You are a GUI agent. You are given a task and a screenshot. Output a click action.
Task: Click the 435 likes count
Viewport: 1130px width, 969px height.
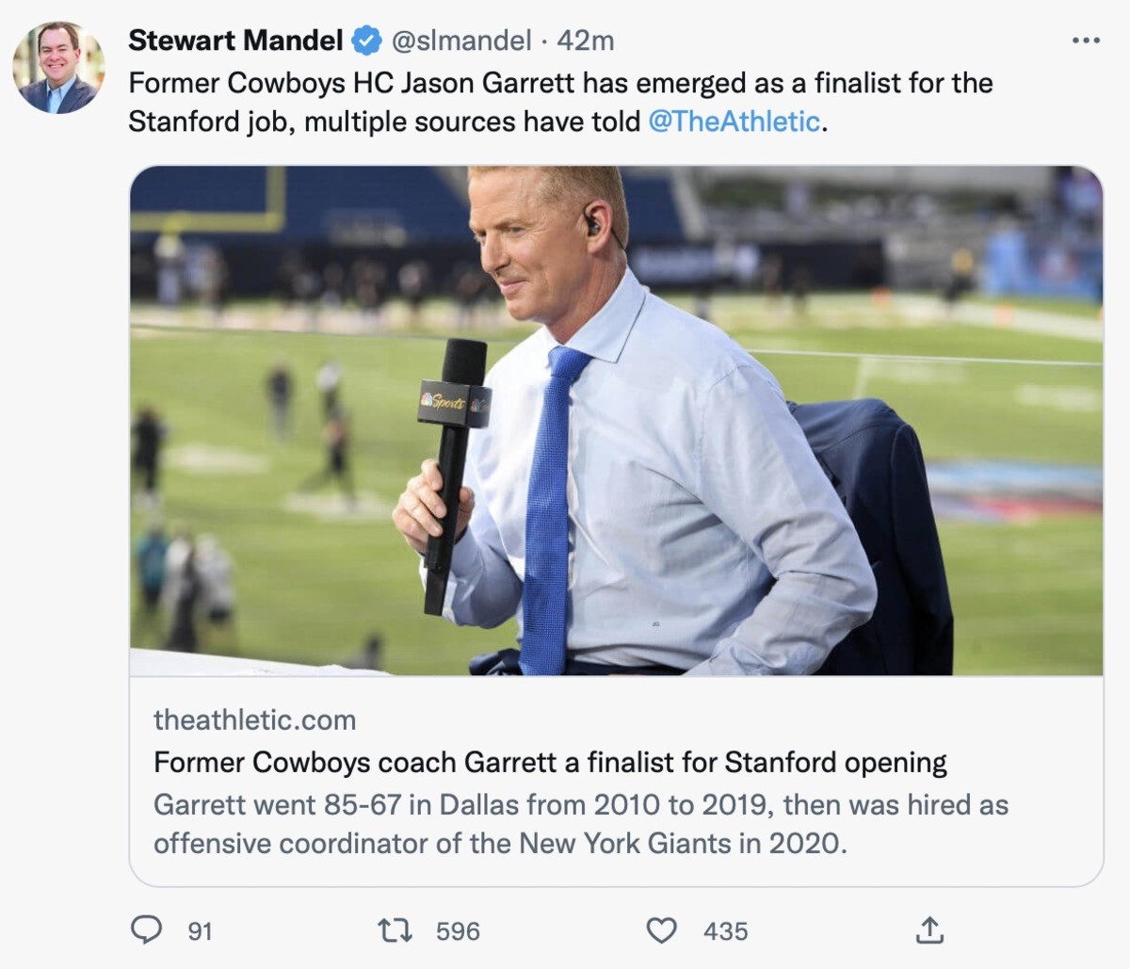725,931
